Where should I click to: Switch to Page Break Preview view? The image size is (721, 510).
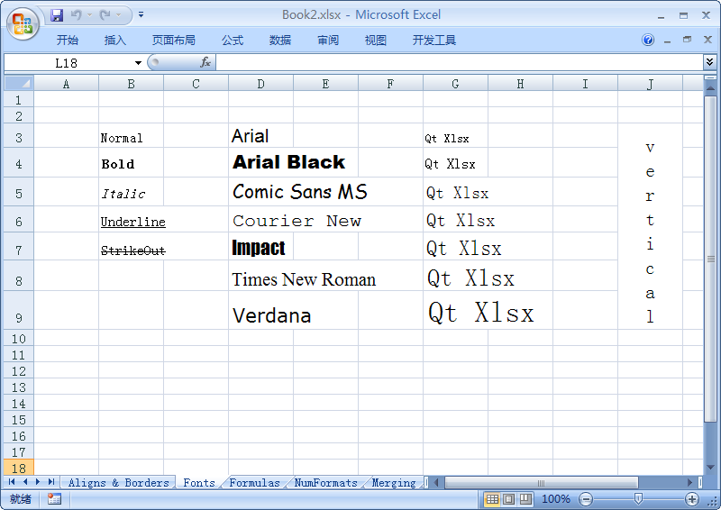point(525,499)
